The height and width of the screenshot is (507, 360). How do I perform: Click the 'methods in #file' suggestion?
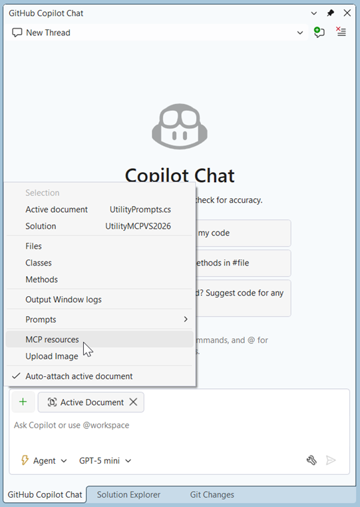click(x=244, y=263)
